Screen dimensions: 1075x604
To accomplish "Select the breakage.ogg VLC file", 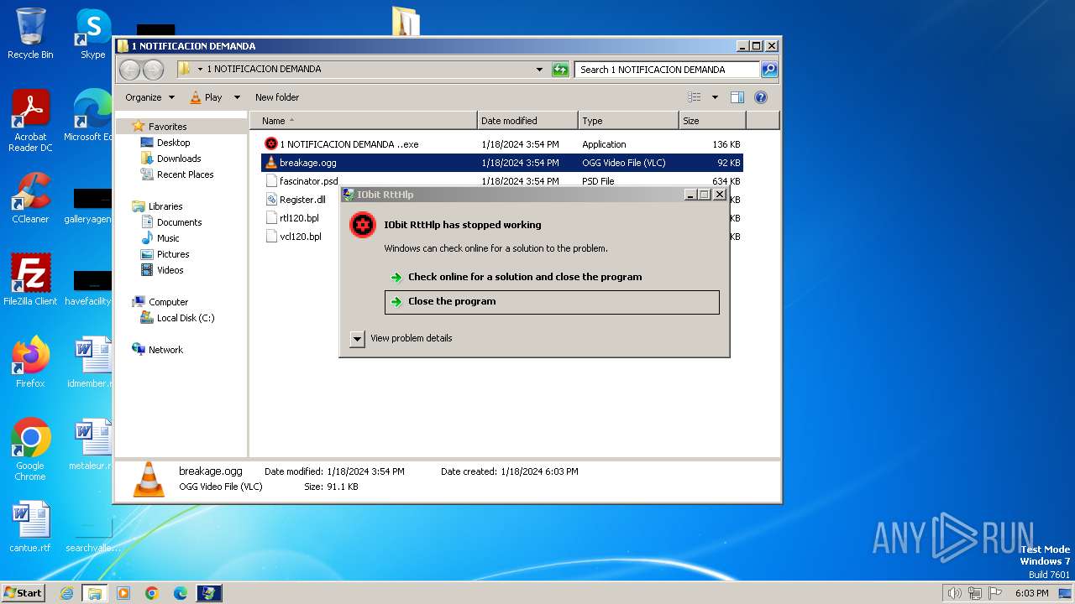I will click(x=502, y=163).
